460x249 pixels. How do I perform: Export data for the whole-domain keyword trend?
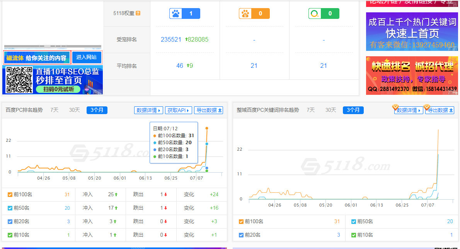tap(440, 110)
